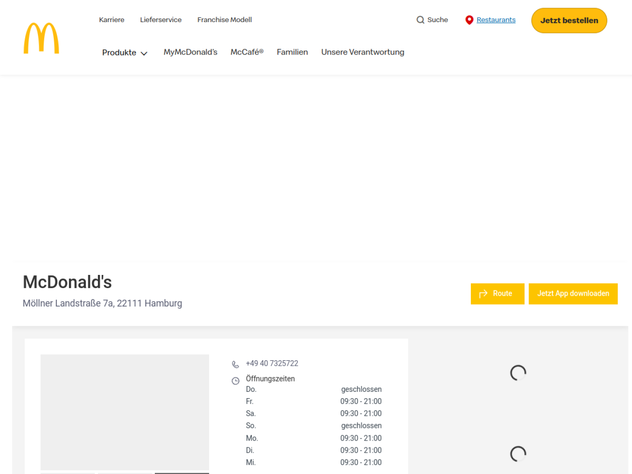Expand the Produkte dropdown chevron
Screen dimensions: 632x474
144,53
